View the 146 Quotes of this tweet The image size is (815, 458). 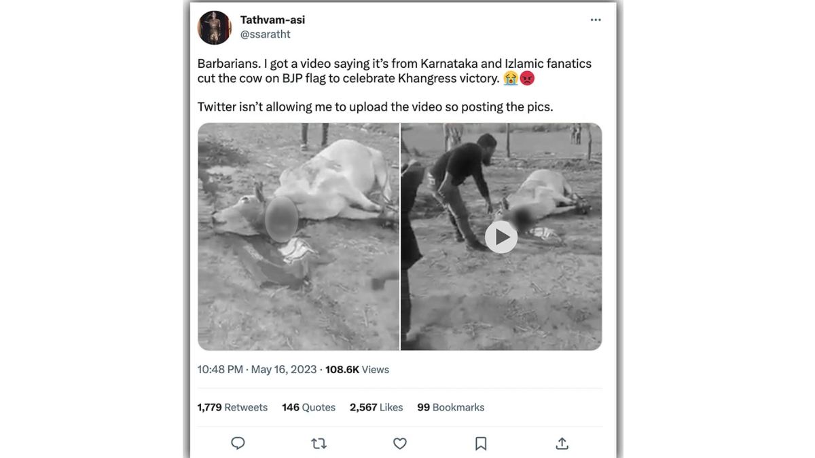(x=308, y=407)
